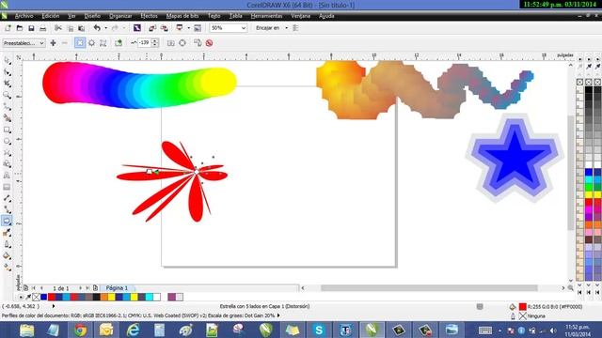
Task: Open the Archivo menu
Action: point(24,16)
